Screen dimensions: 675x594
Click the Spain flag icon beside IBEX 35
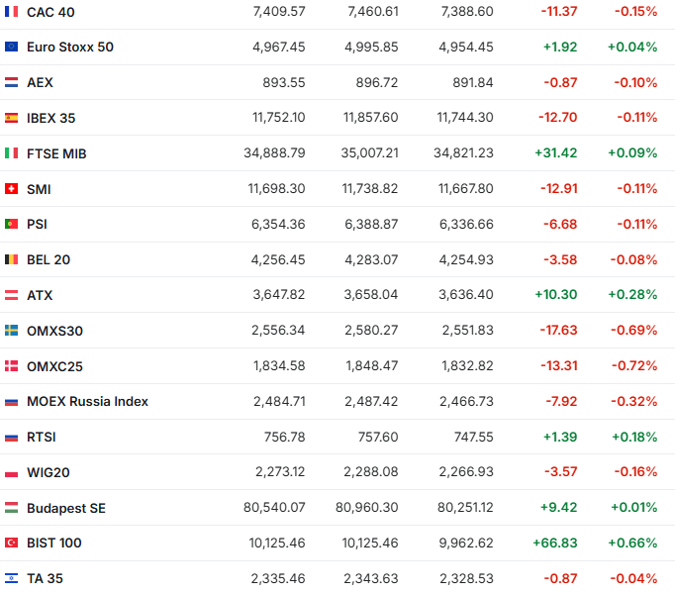click(12, 118)
